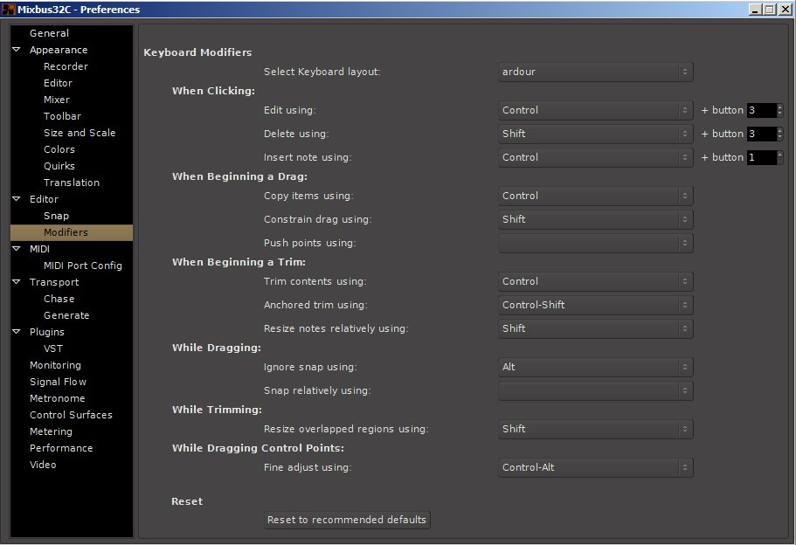Image resolution: width=796 pixels, height=545 pixels.
Task: Open the Copy items using dropdown
Action: point(596,196)
